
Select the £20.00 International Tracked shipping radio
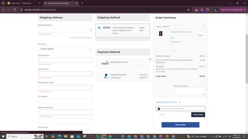click(99, 27)
